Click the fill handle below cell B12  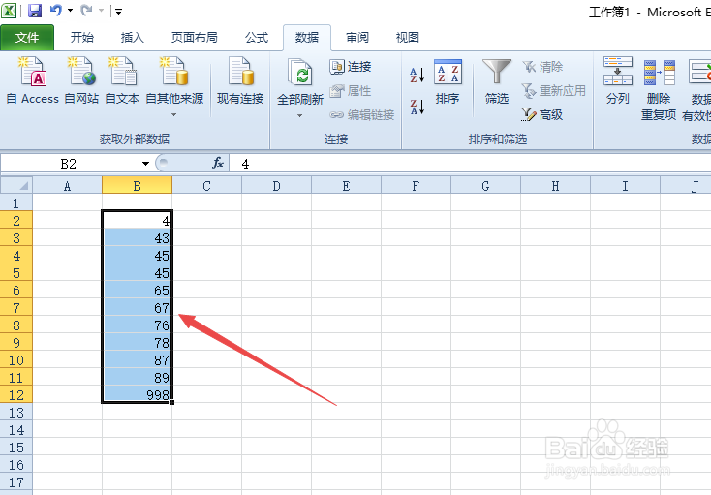[x=171, y=402]
